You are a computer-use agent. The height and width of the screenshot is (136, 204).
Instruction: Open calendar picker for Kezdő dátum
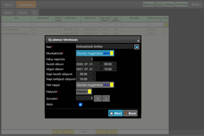click(101, 64)
